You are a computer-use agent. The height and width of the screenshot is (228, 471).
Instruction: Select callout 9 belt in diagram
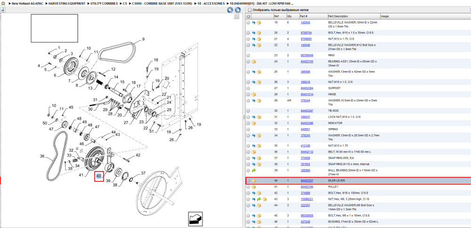[143, 39]
